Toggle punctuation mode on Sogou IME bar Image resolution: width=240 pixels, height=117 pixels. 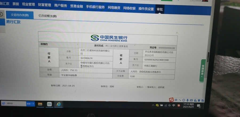coord(180,100)
